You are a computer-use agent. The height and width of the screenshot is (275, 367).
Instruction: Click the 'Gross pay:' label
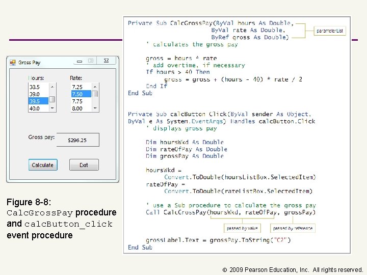41,137
